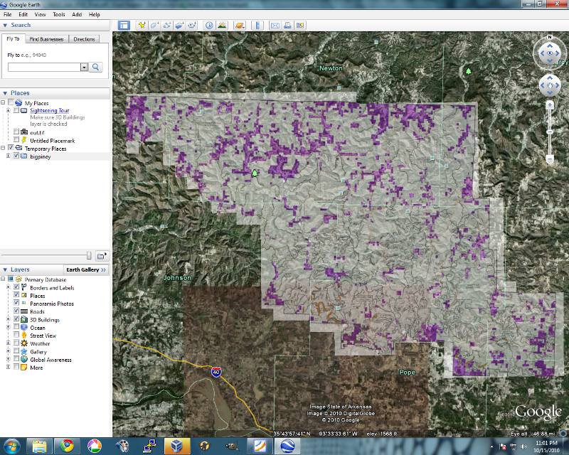This screenshot has width=569, height=455.
Task: Toggle the sidebar visibility toolbar button
Action: pos(124,26)
